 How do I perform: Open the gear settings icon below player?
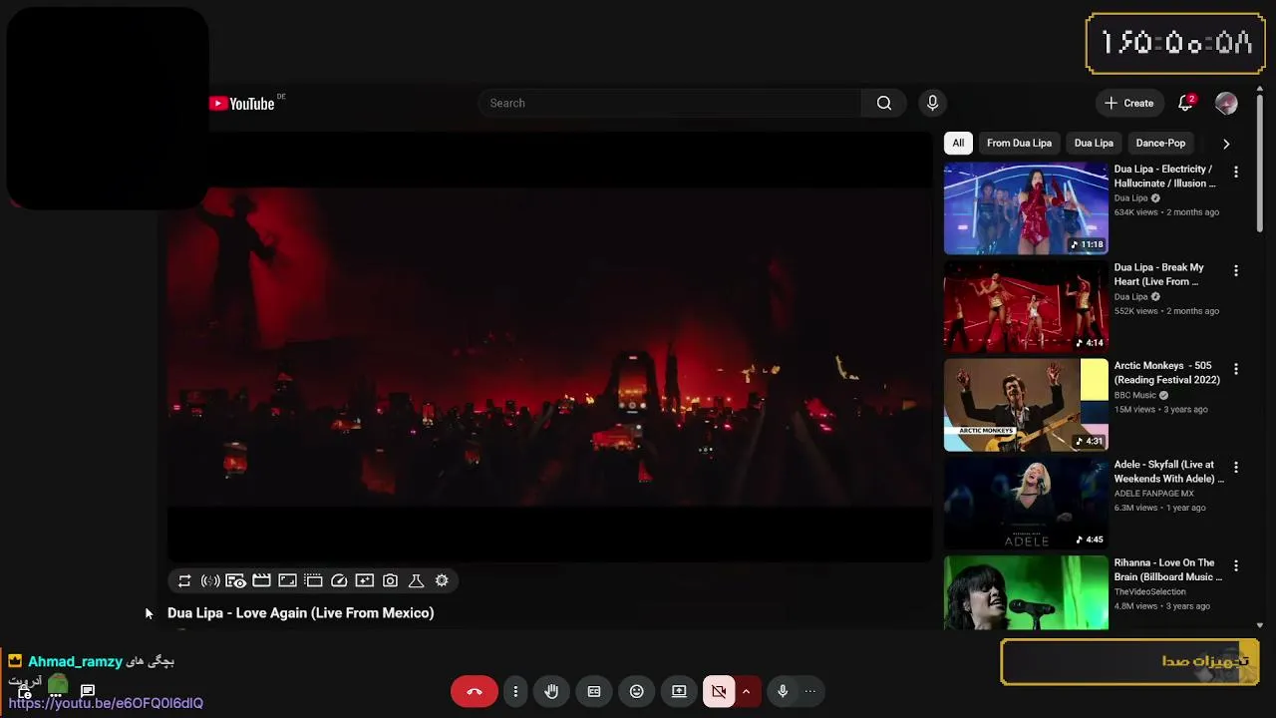click(442, 580)
